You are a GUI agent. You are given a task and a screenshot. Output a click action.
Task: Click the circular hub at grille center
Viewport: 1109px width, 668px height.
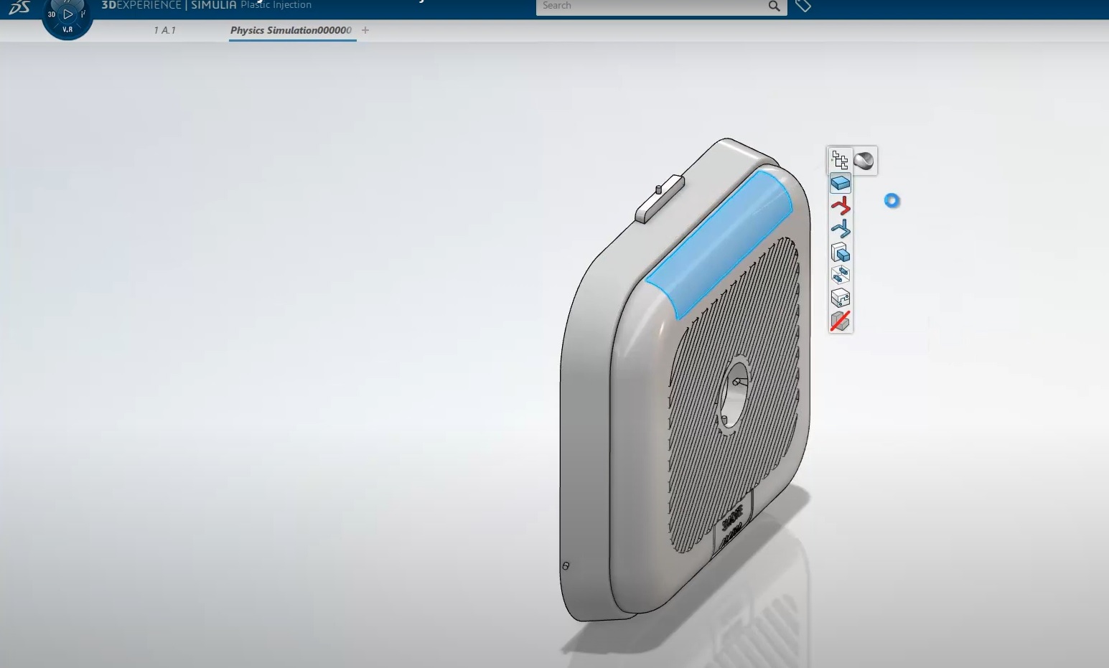pyautogui.click(x=735, y=395)
